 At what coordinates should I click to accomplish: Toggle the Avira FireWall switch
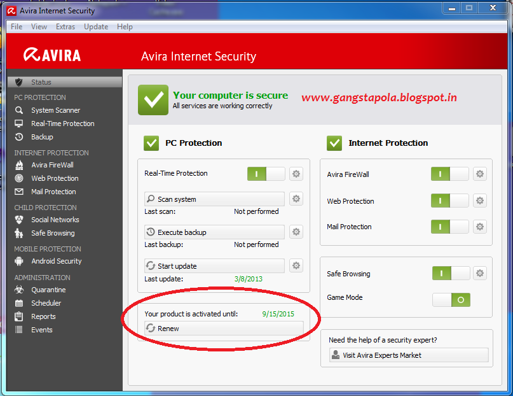[x=449, y=174]
